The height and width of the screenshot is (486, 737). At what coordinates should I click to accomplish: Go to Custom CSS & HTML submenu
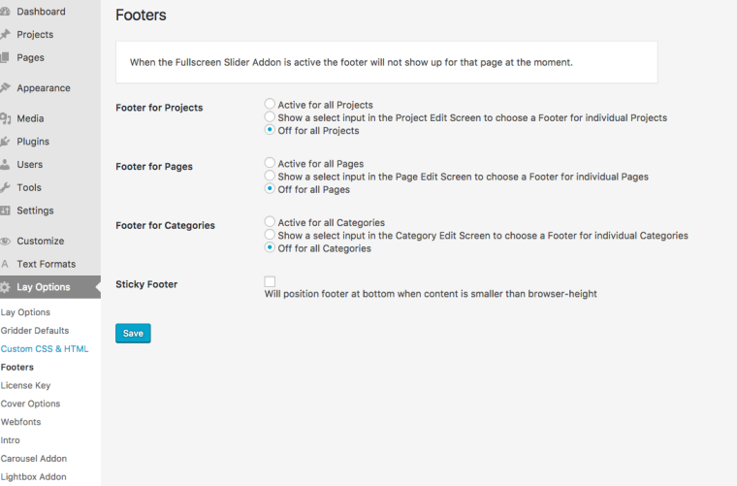(x=45, y=349)
